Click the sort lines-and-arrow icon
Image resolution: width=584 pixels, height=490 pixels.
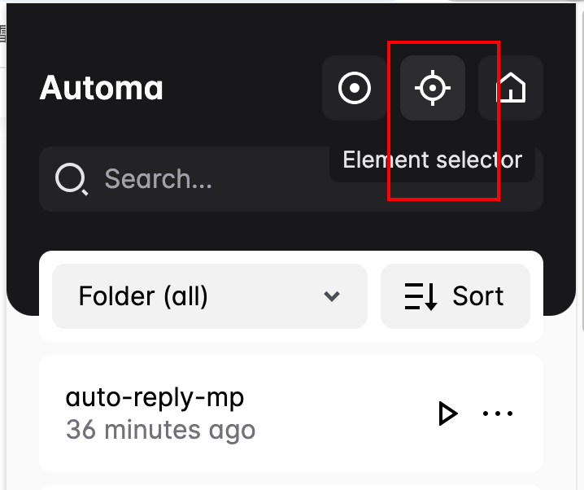pyautogui.click(x=421, y=296)
